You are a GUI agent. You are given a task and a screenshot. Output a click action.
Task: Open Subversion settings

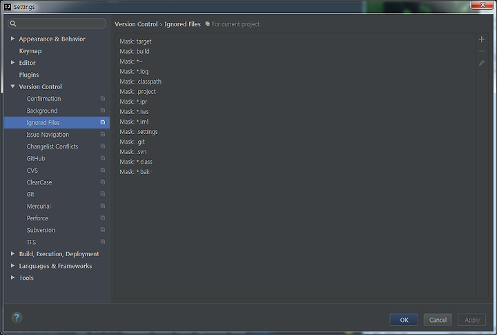(41, 230)
